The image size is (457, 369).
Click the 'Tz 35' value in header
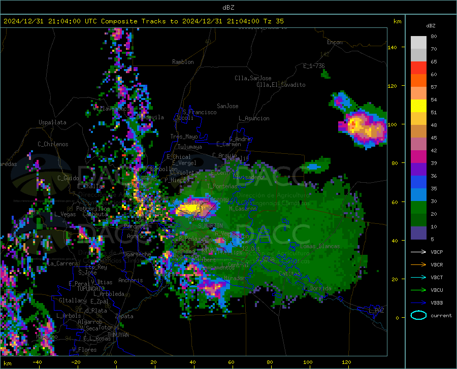coord(273,21)
